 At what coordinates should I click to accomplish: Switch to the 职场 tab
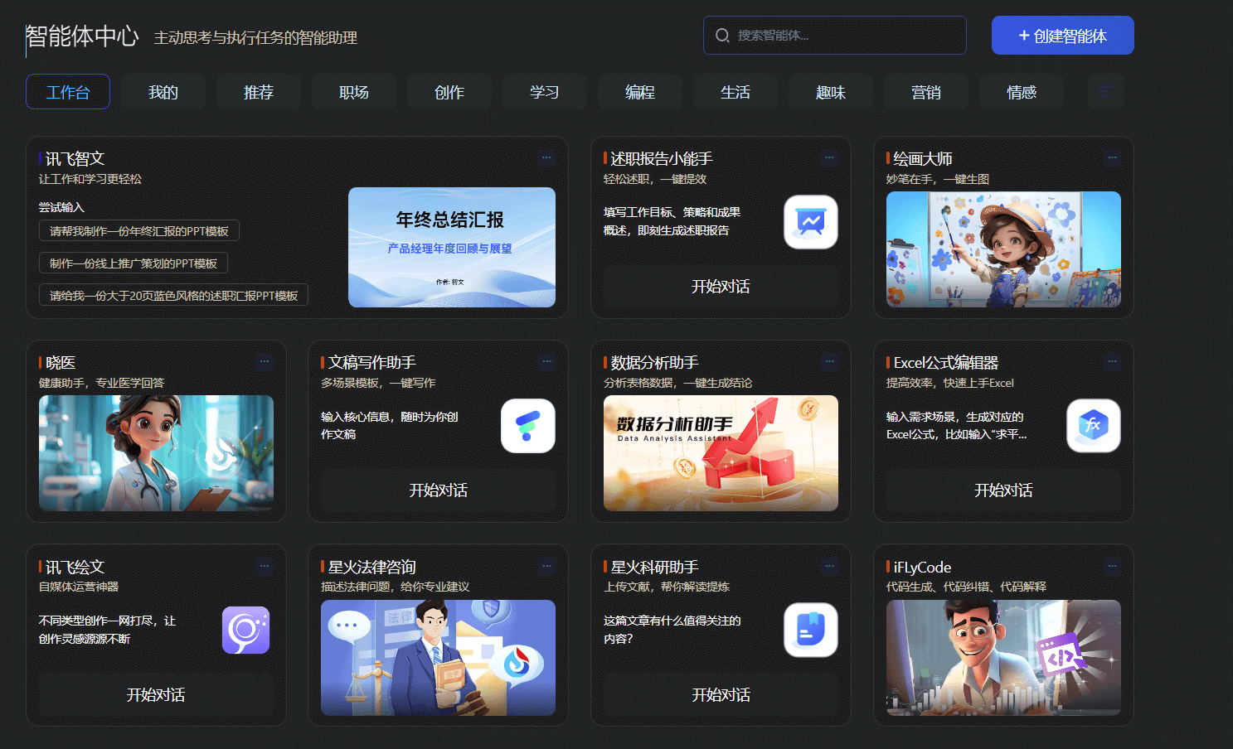tap(354, 92)
